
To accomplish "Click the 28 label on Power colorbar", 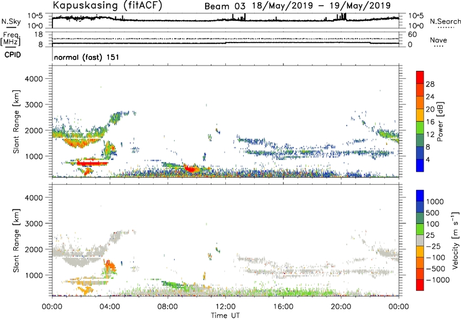I will point(430,84).
